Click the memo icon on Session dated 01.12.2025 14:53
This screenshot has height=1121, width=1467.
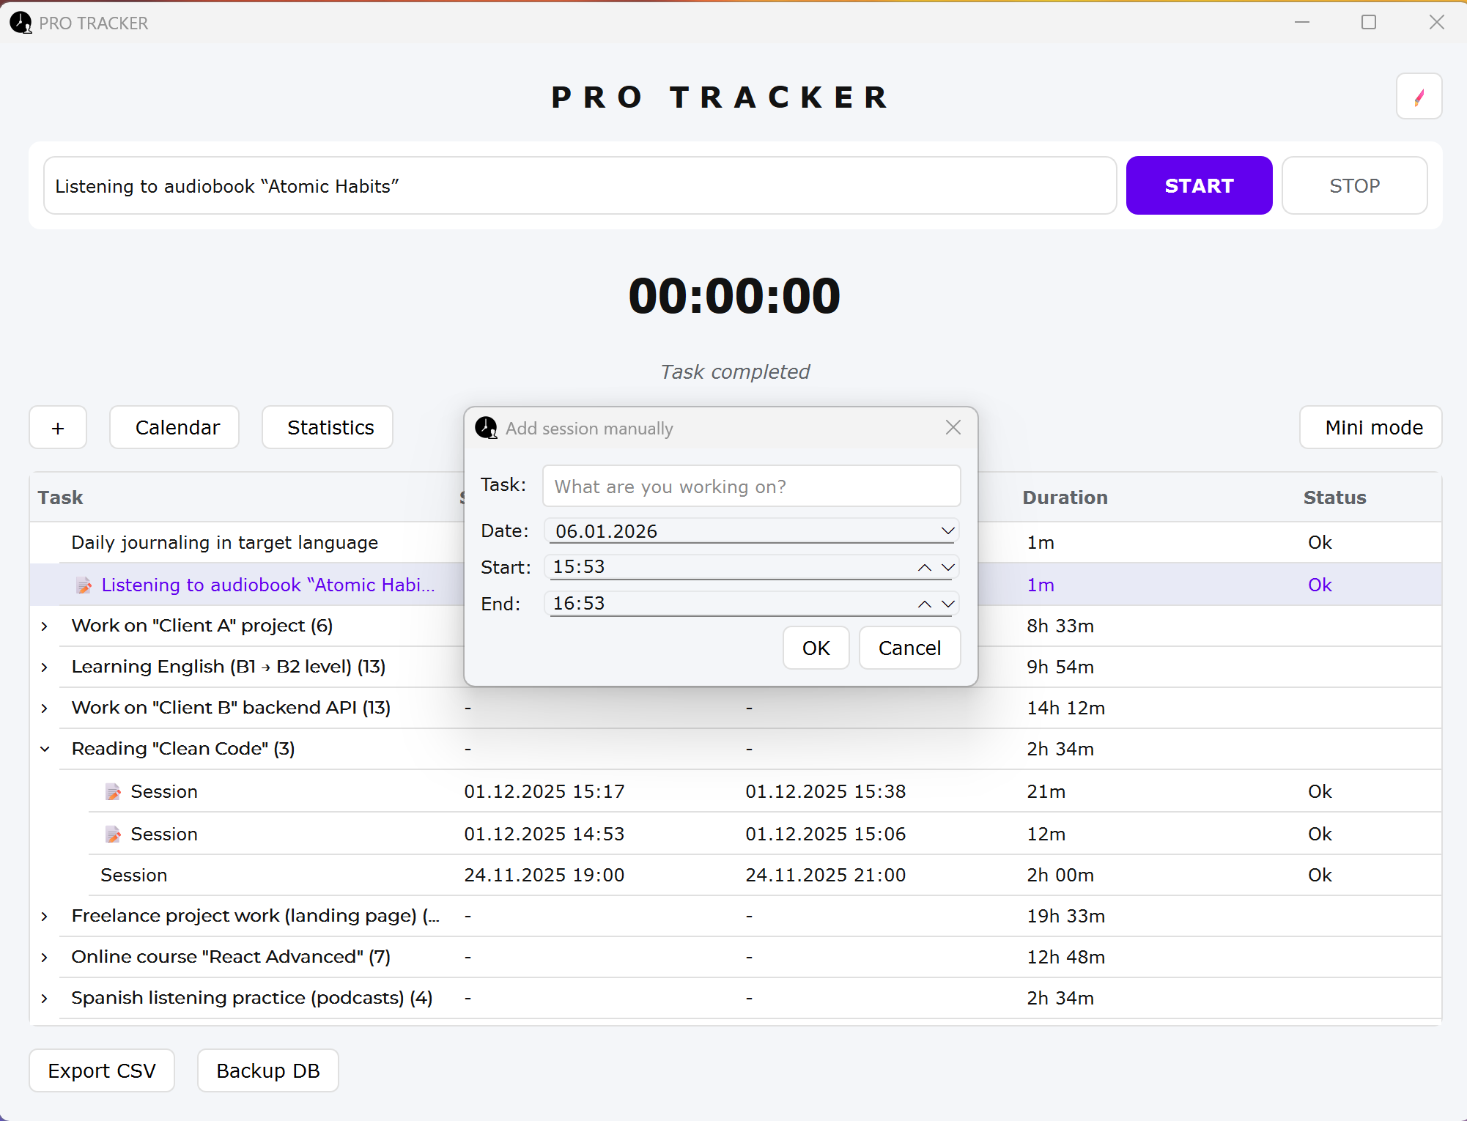click(x=113, y=834)
